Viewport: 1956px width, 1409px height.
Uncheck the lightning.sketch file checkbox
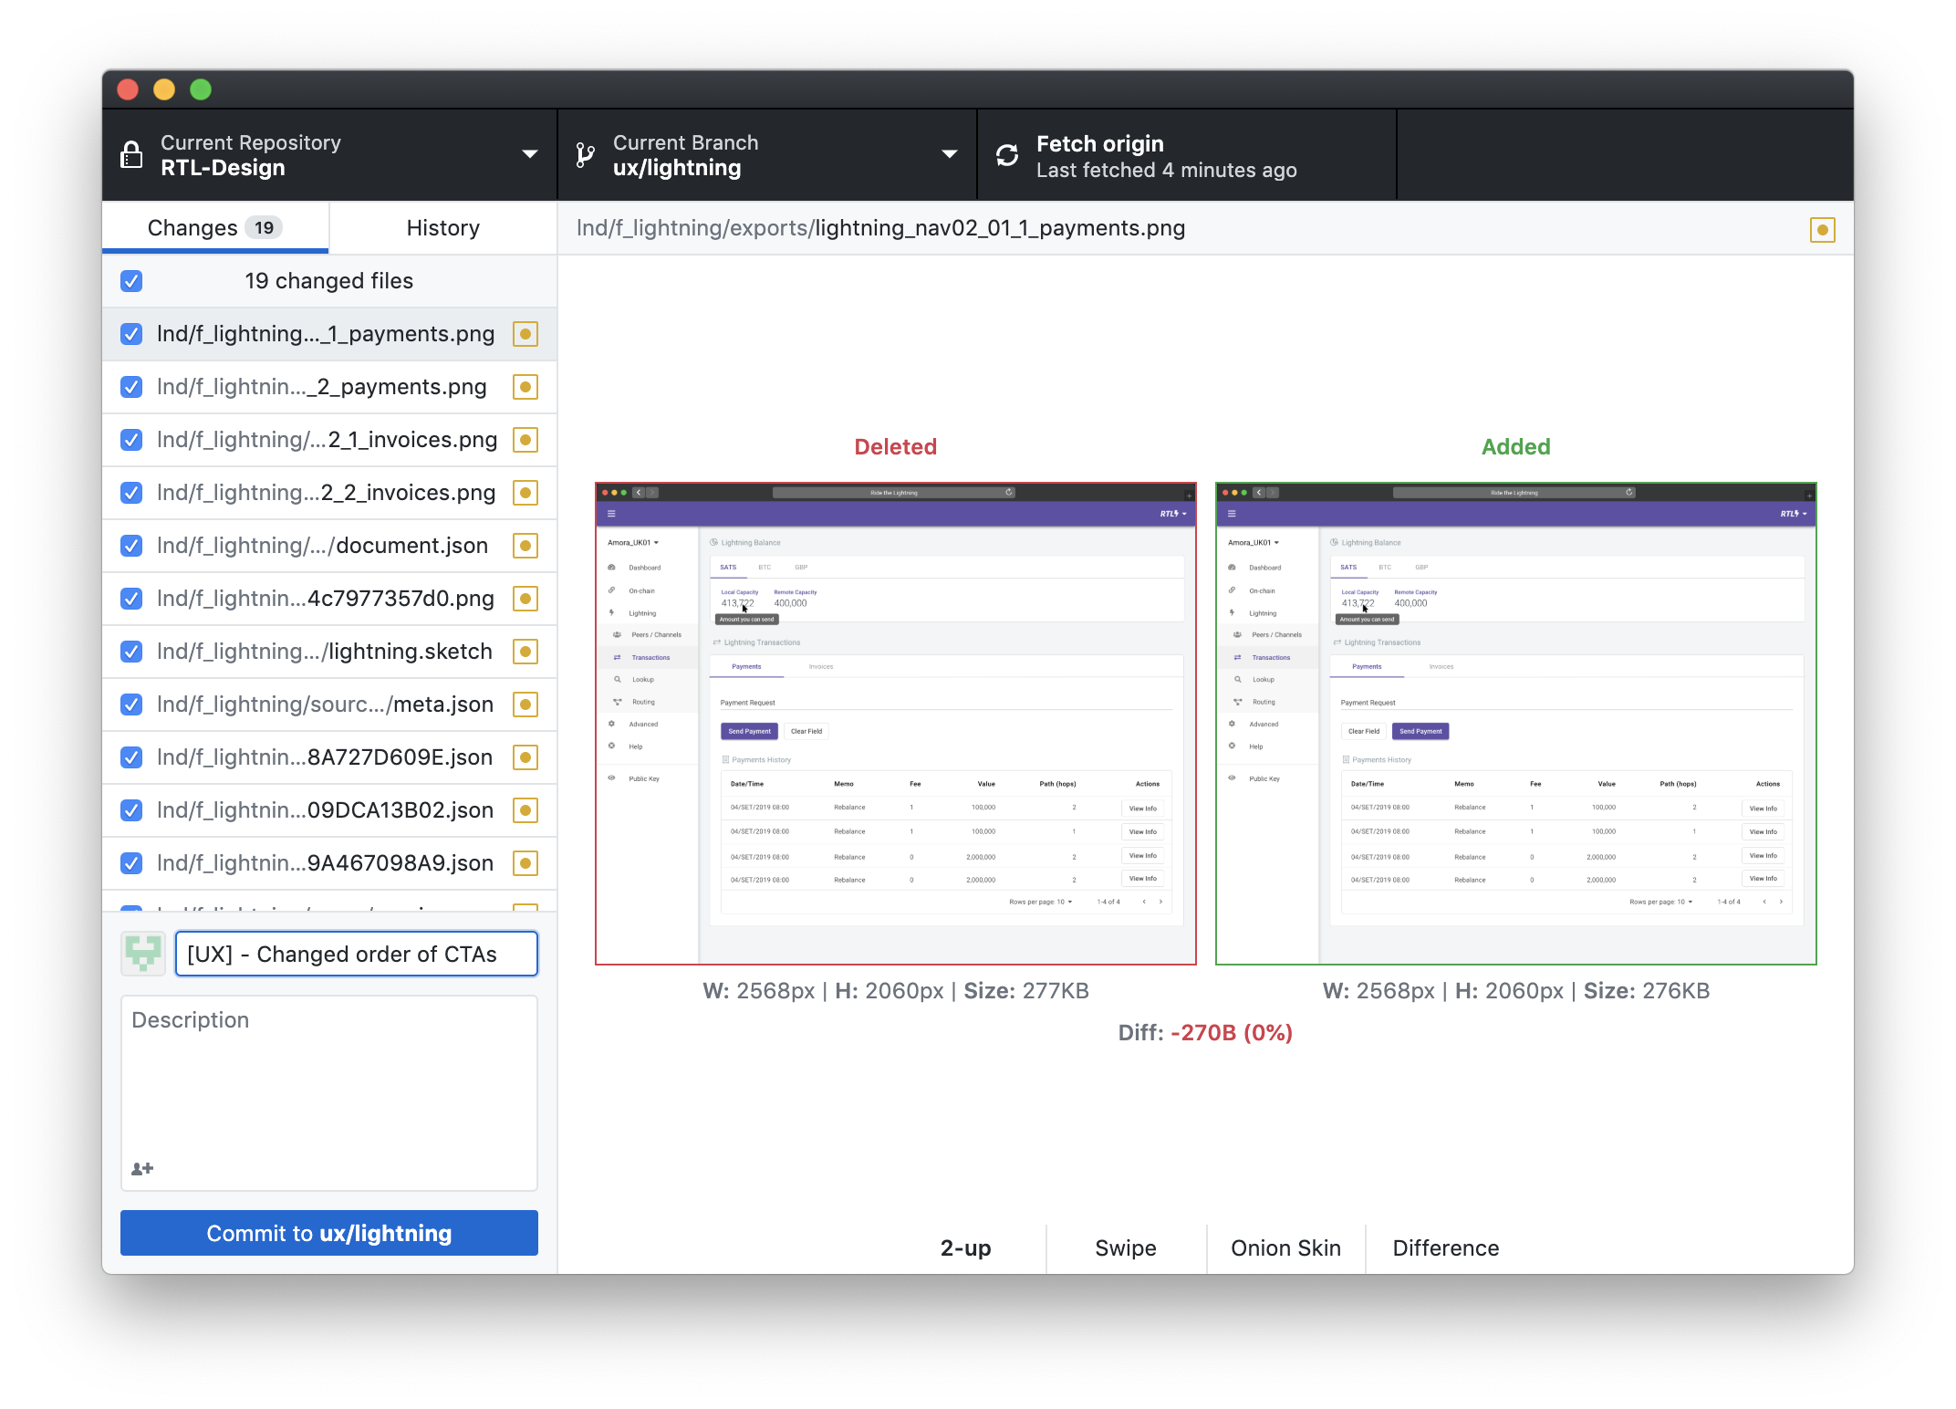(x=131, y=652)
